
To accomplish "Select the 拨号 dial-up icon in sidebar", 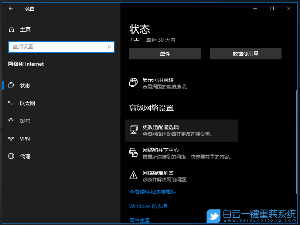I will pyautogui.click(x=11, y=121).
